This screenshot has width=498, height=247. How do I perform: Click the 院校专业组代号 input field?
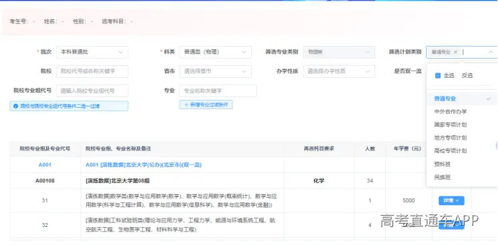coord(92,91)
